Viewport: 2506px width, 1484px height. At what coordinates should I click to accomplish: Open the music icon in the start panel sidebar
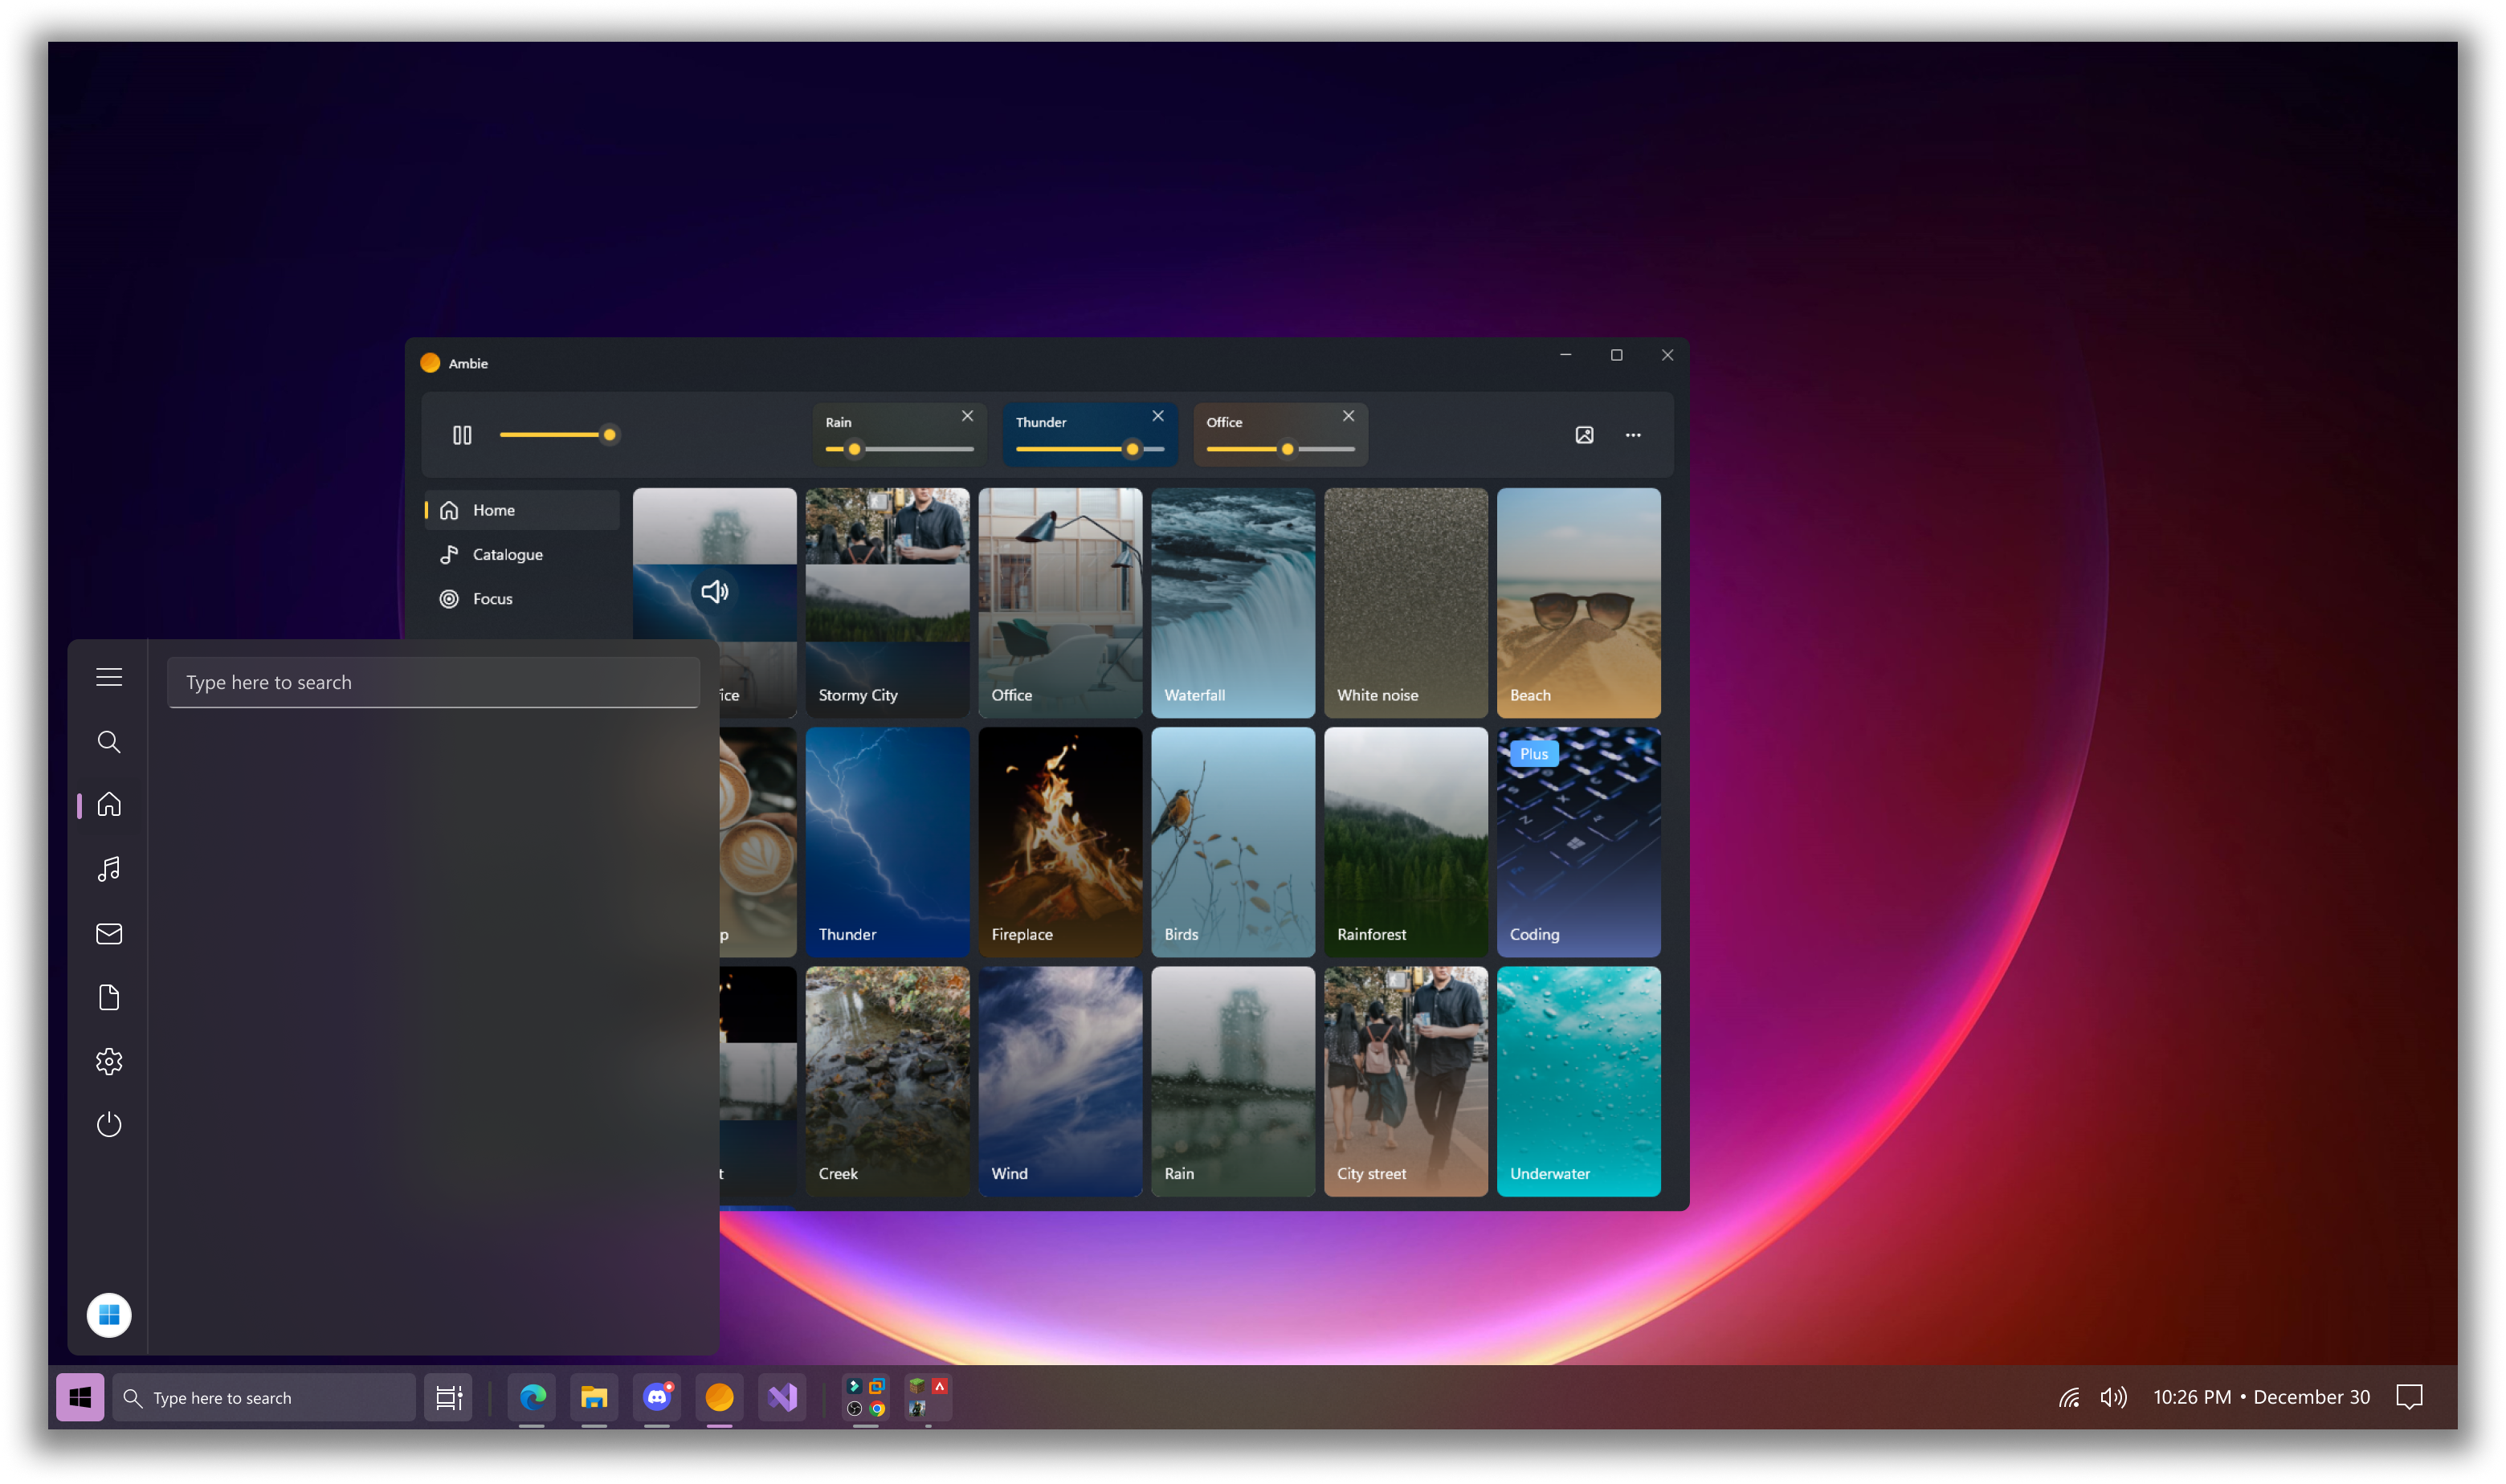point(109,869)
